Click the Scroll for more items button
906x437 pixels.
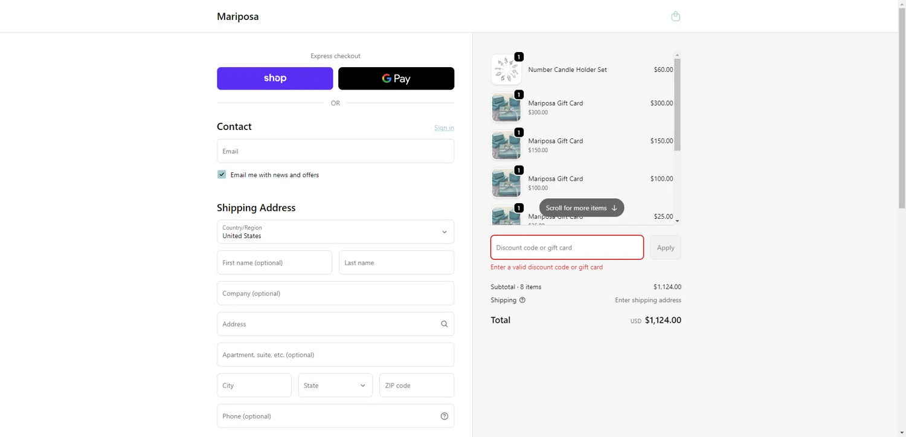[582, 208]
